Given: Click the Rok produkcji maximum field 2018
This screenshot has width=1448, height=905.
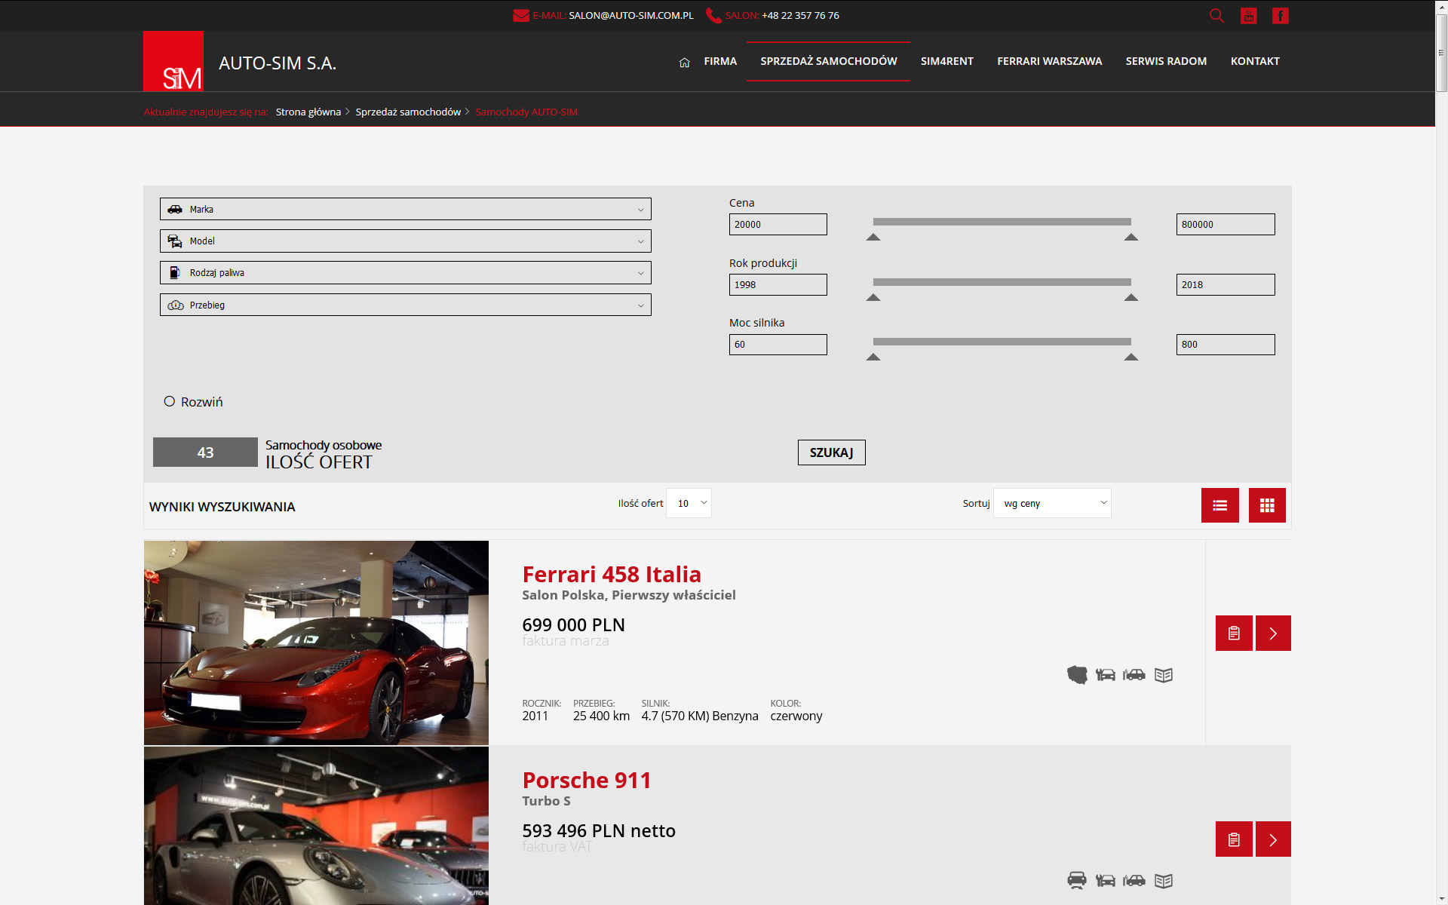Looking at the screenshot, I should pos(1226,284).
